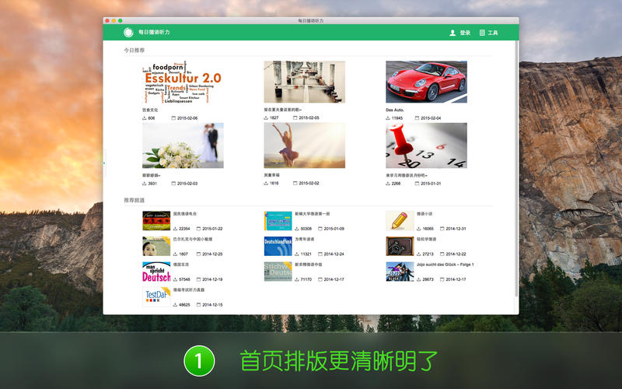Open the 新编大学德语第一册 channel link
This screenshot has height=389, width=622.
[x=311, y=213]
